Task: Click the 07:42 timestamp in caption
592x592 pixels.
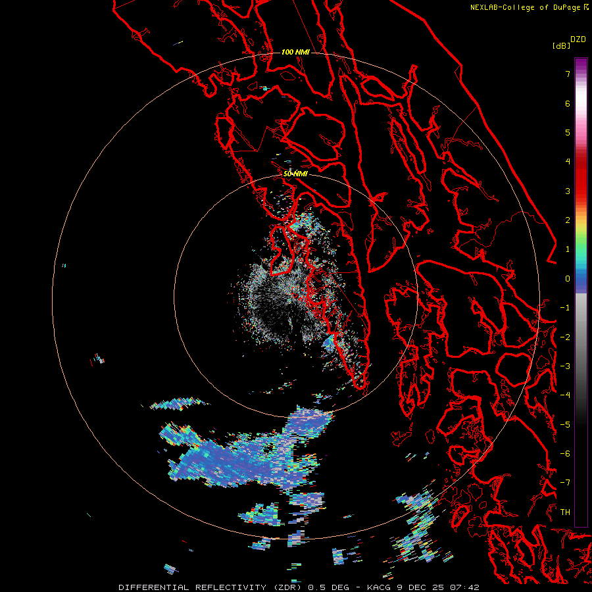Action: pos(465,587)
